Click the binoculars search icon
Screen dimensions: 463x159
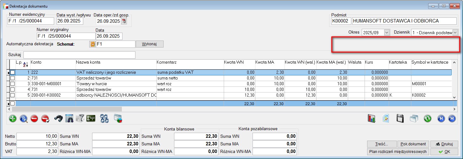[x=59, y=119]
